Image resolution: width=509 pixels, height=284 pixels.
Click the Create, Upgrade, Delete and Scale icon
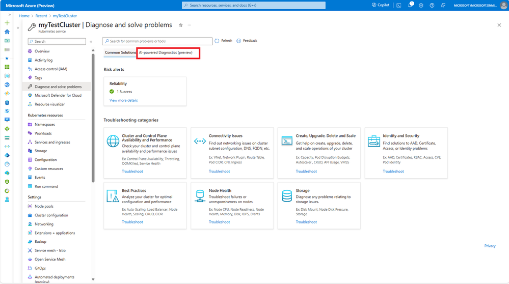[x=287, y=140]
